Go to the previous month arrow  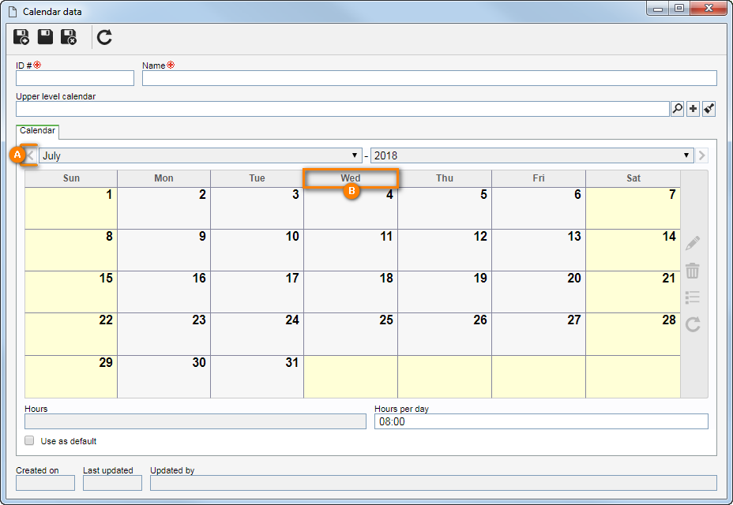coord(30,155)
